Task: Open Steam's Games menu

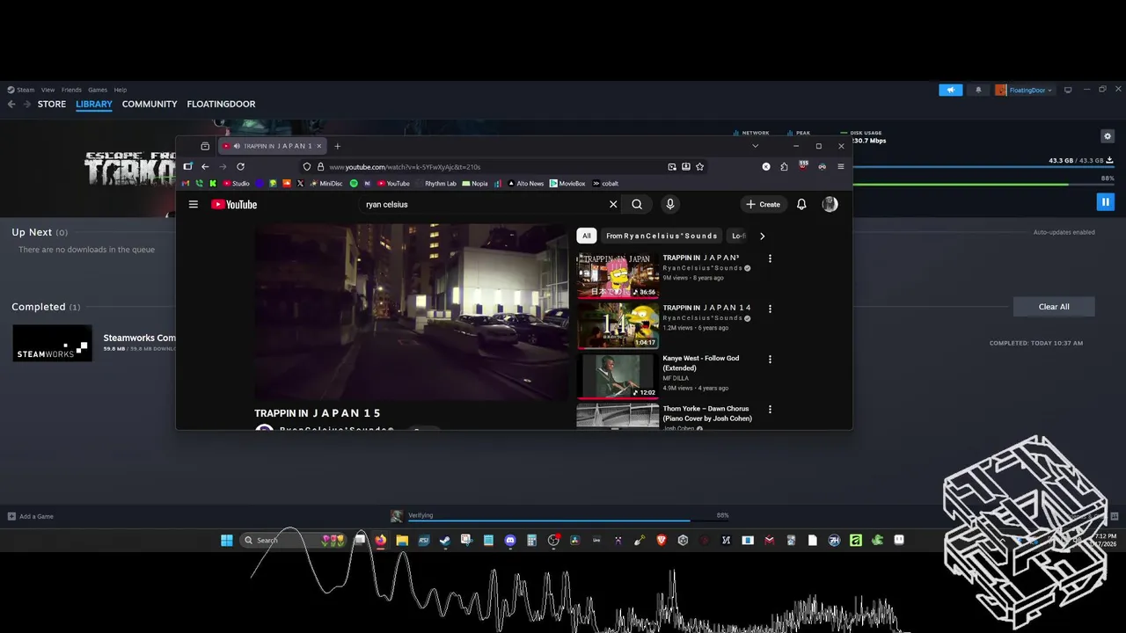Action: [98, 90]
